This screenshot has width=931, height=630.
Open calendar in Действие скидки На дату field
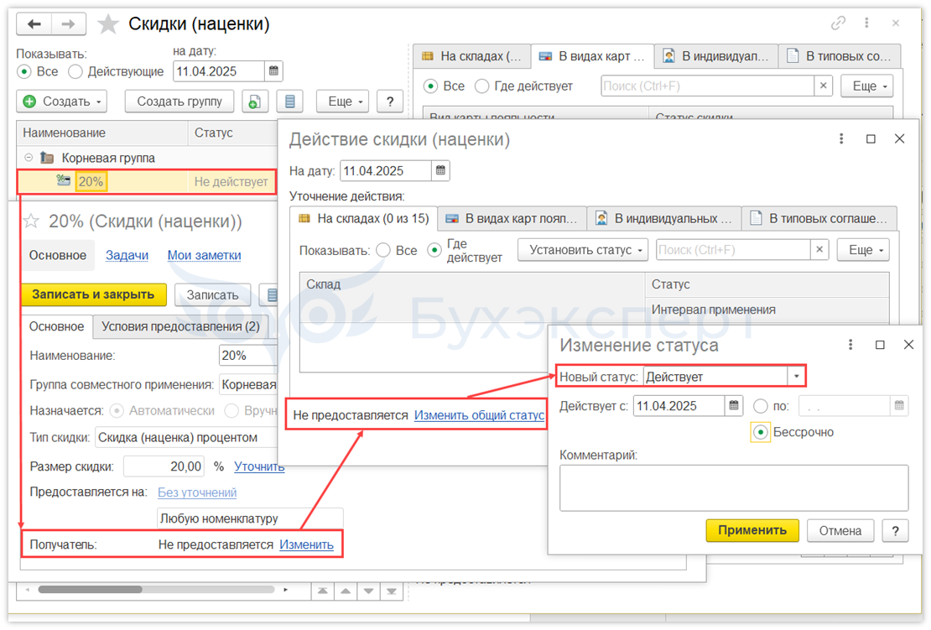440,171
